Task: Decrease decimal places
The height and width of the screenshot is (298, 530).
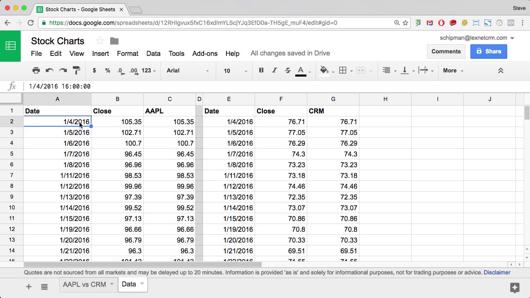Action: point(120,71)
